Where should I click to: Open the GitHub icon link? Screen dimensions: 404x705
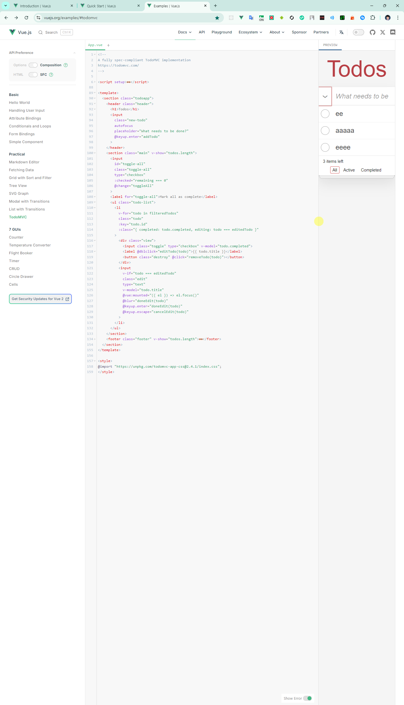(x=373, y=32)
